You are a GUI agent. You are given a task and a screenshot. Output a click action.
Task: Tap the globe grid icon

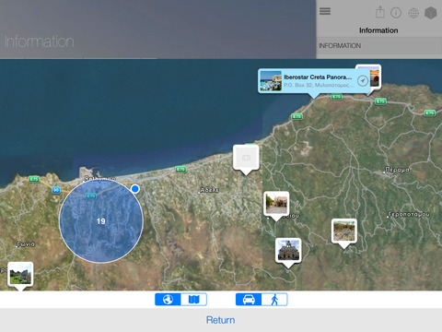[413, 13]
